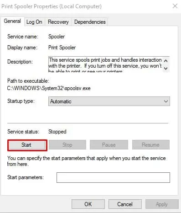The height and width of the screenshot is (213, 181).
Task: Click the description box down arrow
Action: [166, 68]
